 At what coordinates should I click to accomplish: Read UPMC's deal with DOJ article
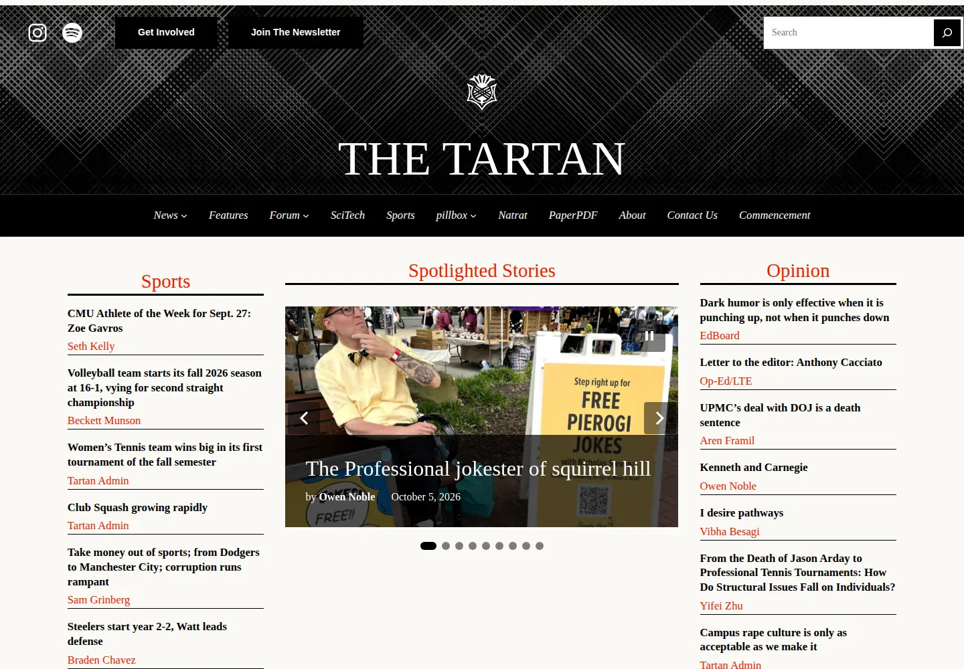[x=781, y=415]
